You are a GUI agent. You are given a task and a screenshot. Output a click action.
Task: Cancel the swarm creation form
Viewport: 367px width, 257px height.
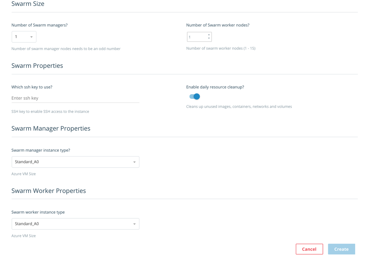click(x=309, y=249)
